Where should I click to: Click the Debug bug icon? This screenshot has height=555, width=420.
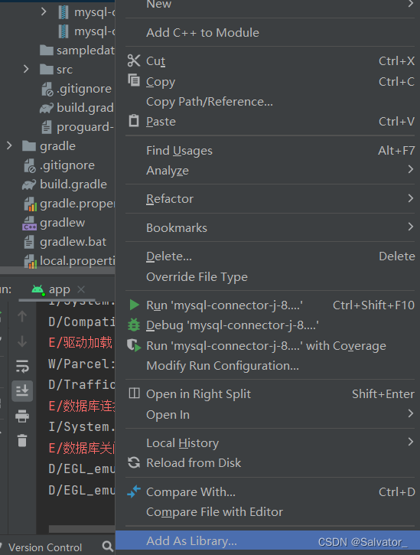(134, 325)
